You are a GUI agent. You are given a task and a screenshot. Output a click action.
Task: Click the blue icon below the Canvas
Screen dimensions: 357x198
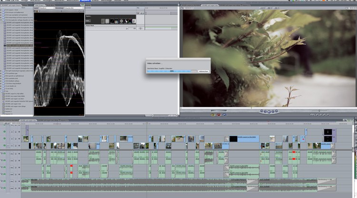225,115
